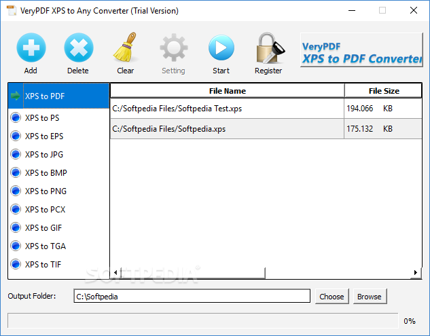Viewport: 430px width, 336px height.
Task: Click the Delete cross icon
Action: coord(78,48)
